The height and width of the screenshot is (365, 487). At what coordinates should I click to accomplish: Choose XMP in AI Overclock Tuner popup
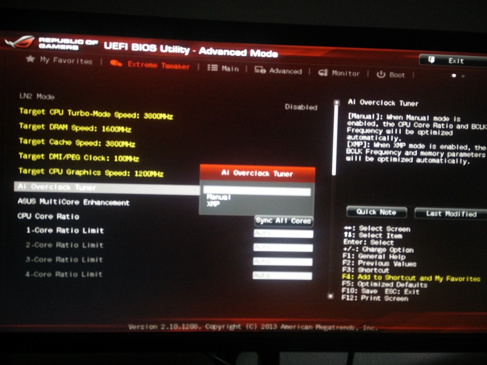213,204
